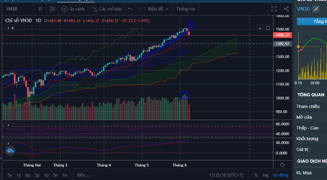
Task: Open chart settings gear icon
Action: [282, 165]
